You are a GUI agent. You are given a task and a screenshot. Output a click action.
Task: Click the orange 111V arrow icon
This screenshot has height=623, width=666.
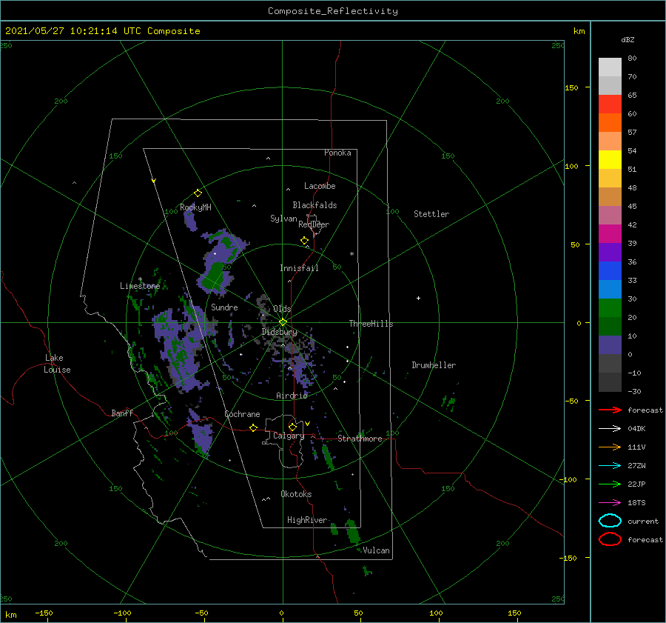coord(610,447)
